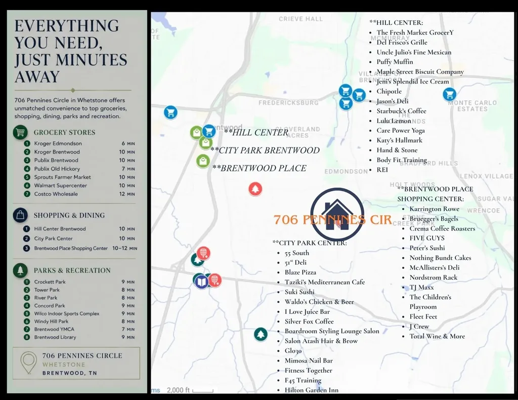518x400 pixels.
Task: Select City Park Center in Shopping & Dining
Action: [x=53, y=238]
